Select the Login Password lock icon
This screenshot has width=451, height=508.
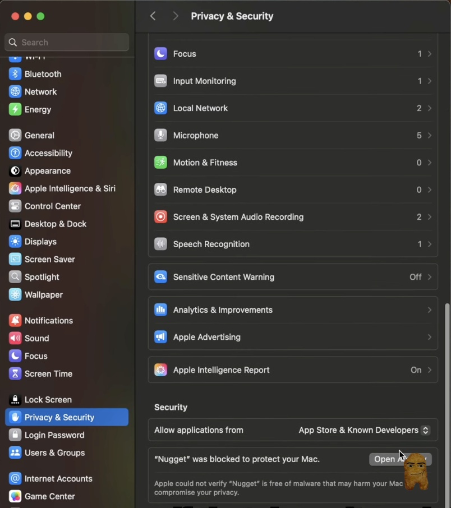[x=15, y=435]
